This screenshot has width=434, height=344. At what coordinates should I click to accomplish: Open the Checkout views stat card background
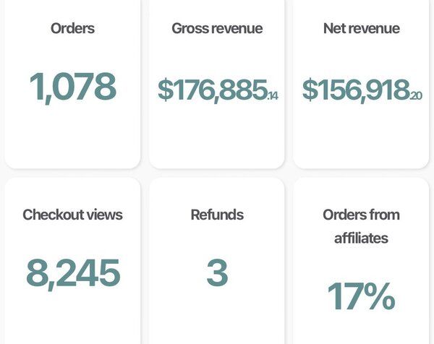click(72, 318)
